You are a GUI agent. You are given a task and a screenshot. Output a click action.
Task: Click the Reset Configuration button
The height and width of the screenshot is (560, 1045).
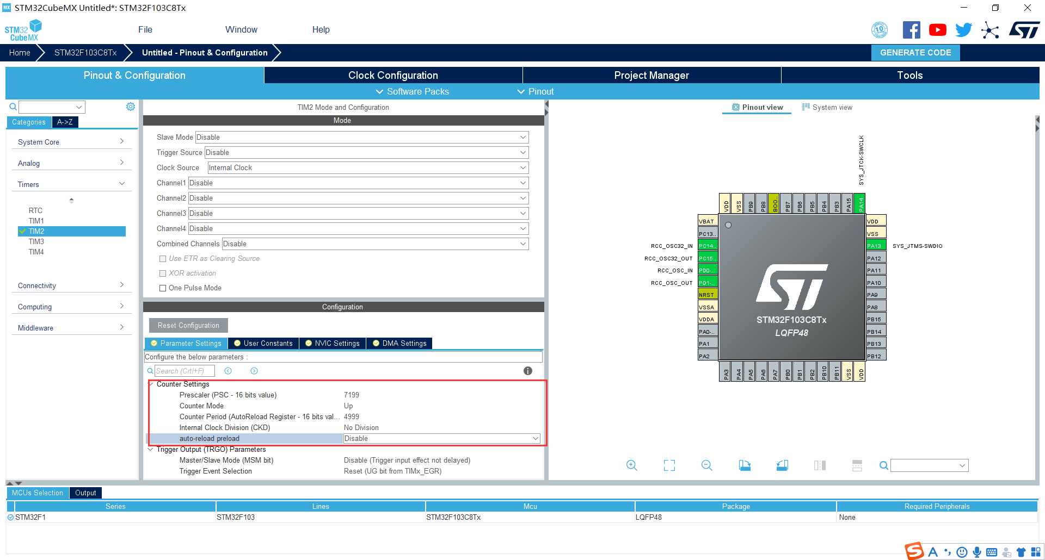pos(188,326)
